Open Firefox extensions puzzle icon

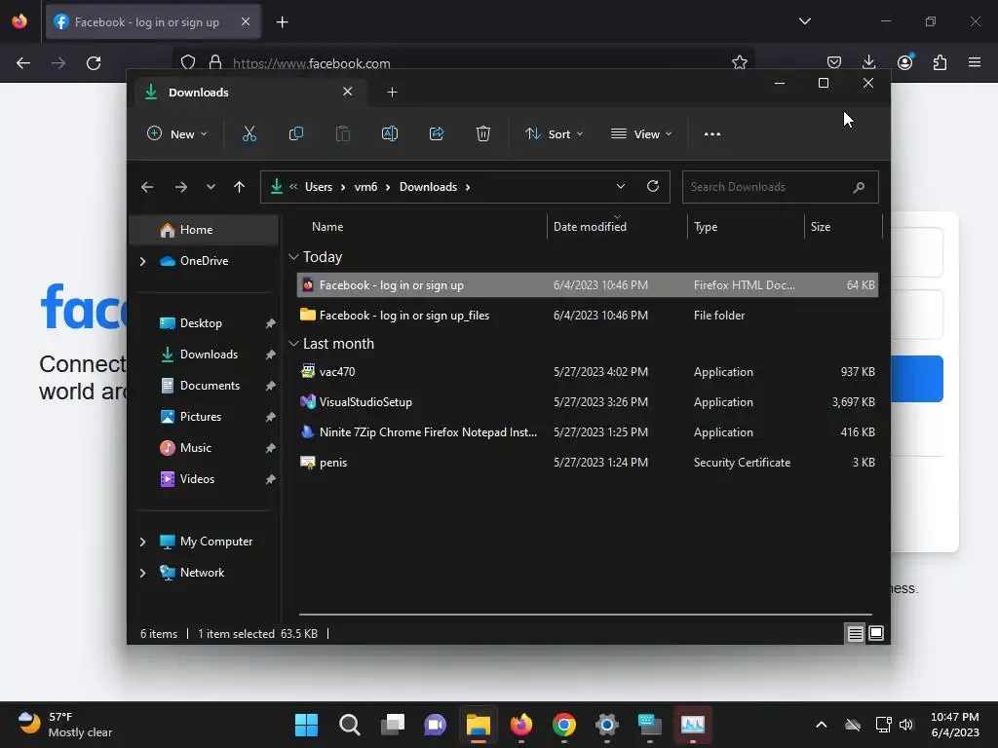point(940,62)
